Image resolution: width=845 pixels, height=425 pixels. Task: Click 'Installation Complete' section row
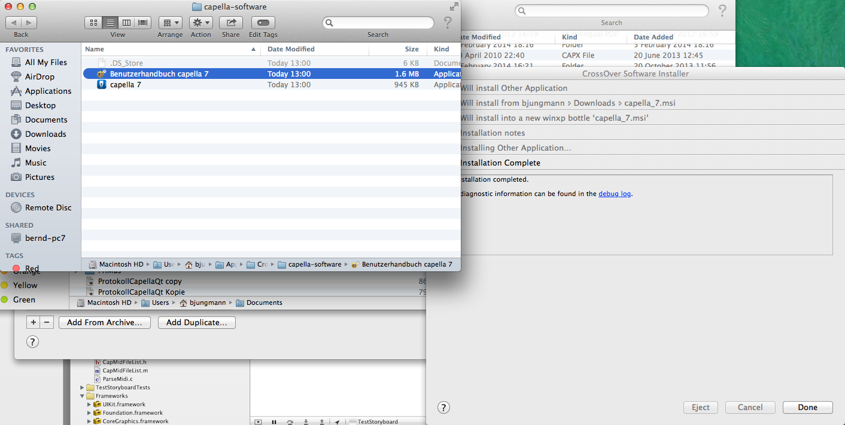tap(634, 163)
